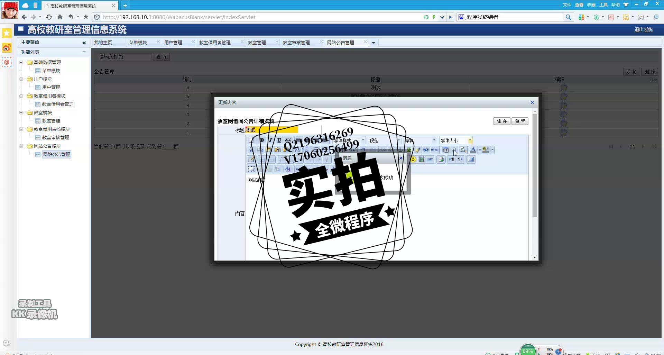Select 菜单模块 in the function tree

51,71
